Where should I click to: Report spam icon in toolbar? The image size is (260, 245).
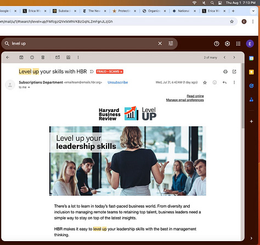pyautogui.click(x=32, y=57)
